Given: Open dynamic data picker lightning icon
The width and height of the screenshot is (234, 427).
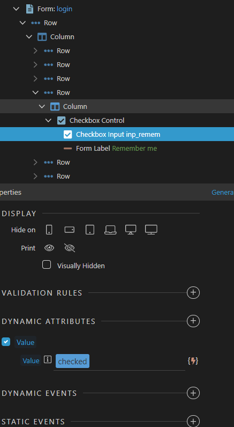Looking at the screenshot, I should pyautogui.click(x=193, y=361).
